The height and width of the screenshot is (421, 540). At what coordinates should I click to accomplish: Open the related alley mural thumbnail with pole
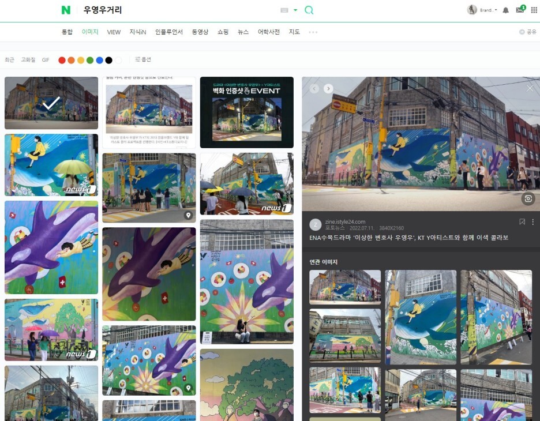pos(496,317)
